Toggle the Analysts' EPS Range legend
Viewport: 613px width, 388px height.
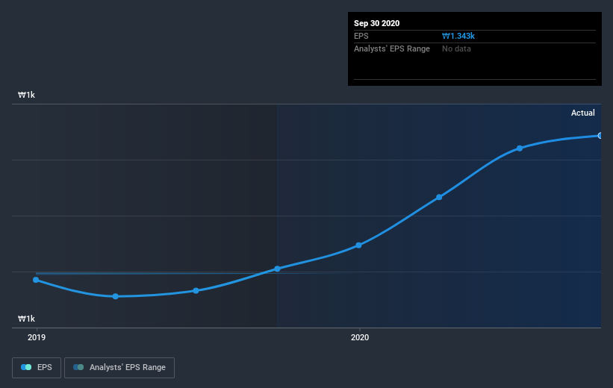point(119,367)
